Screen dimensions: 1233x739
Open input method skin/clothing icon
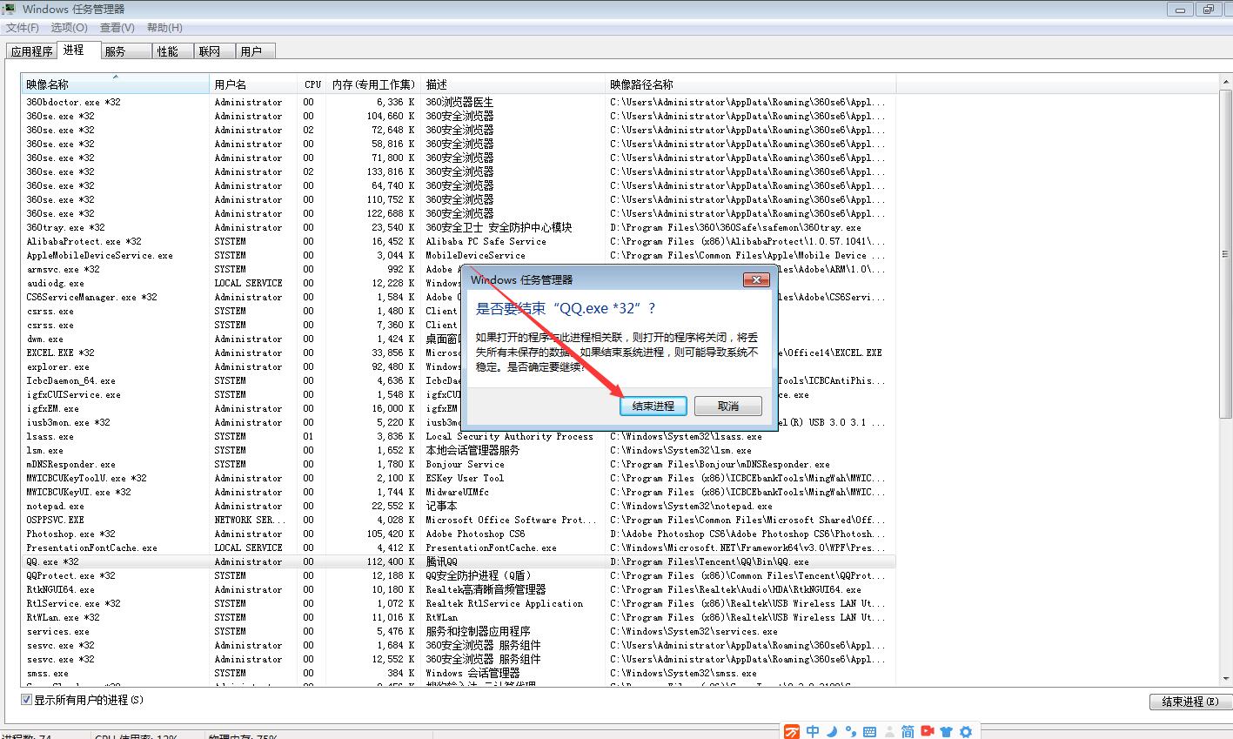tap(946, 731)
